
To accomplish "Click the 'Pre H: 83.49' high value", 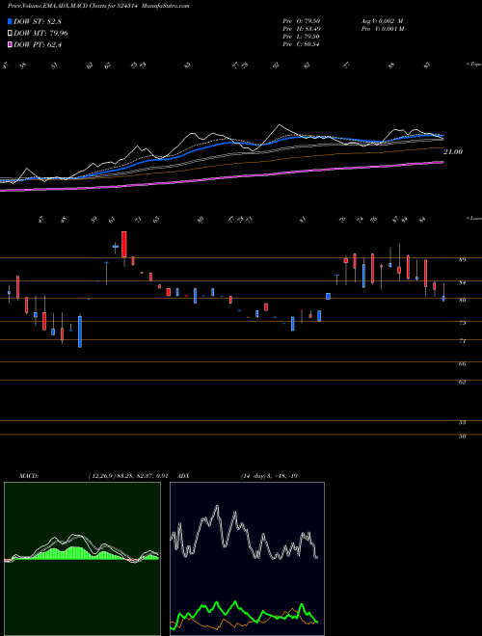I will tap(302, 28).
